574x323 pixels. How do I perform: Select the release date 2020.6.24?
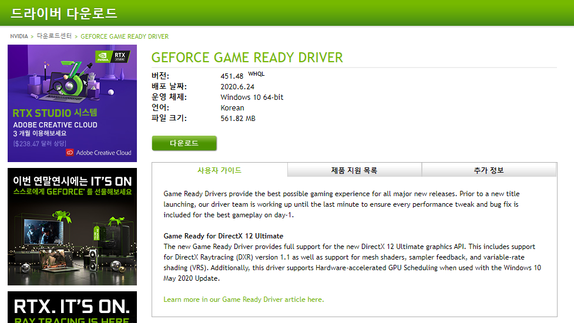(x=237, y=87)
